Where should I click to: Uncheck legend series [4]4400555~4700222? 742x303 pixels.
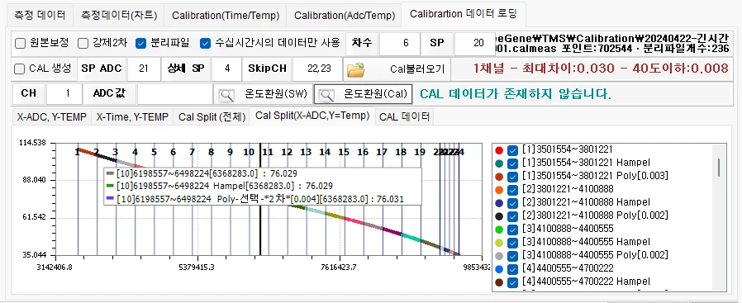pyautogui.click(x=512, y=269)
